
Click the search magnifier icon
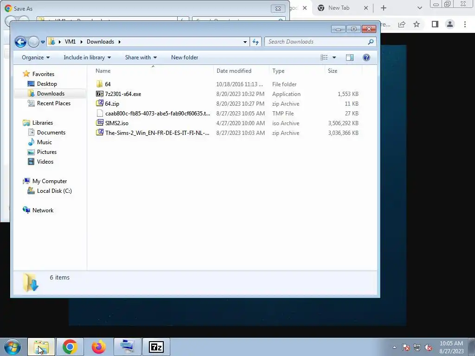pyautogui.click(x=371, y=42)
